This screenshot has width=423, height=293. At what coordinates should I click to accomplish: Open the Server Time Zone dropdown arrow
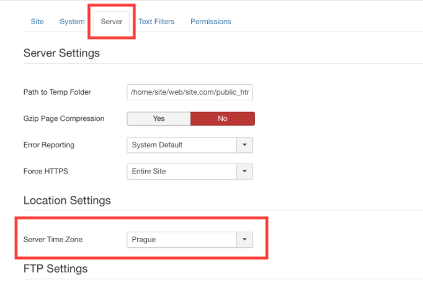(x=244, y=240)
